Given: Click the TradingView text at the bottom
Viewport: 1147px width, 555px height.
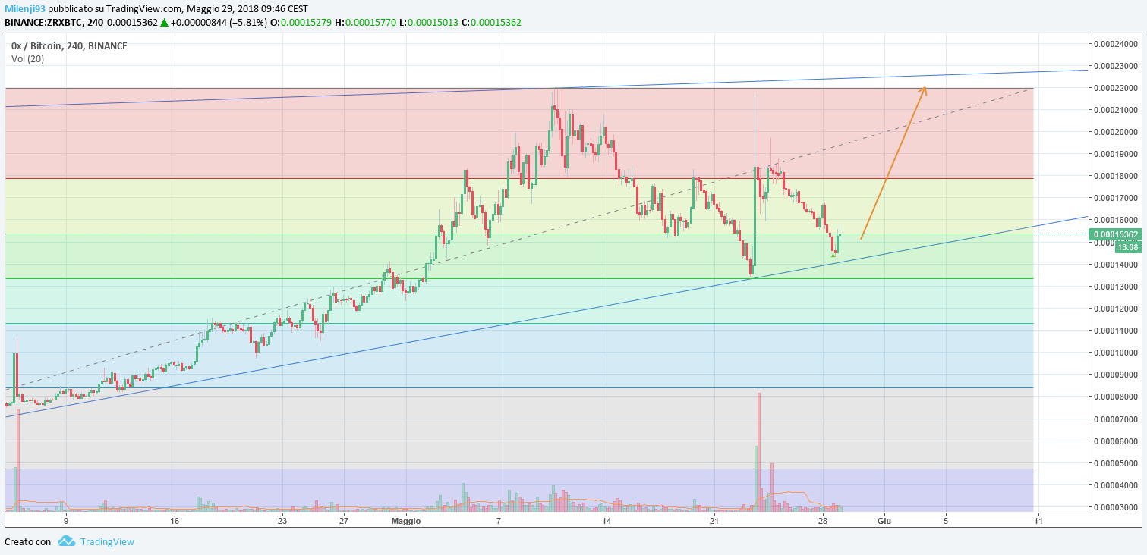Looking at the screenshot, I should click(x=107, y=541).
